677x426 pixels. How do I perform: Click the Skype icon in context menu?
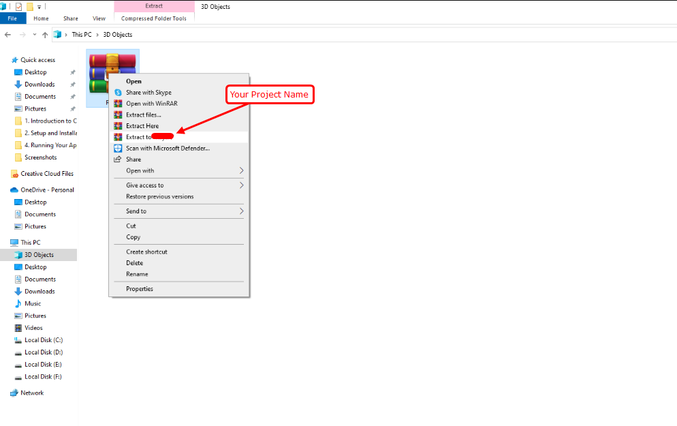tap(118, 93)
